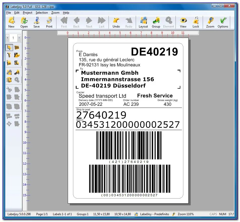Open the Help menu

coord(66,13)
